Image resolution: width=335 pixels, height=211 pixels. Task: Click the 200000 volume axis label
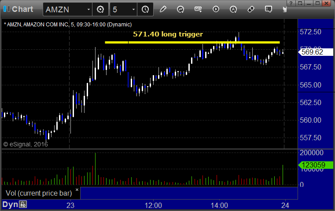pos(312,153)
